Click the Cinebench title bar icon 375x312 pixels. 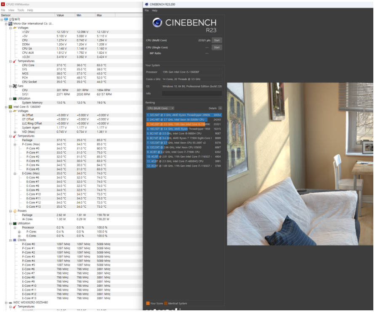pos(146,4)
